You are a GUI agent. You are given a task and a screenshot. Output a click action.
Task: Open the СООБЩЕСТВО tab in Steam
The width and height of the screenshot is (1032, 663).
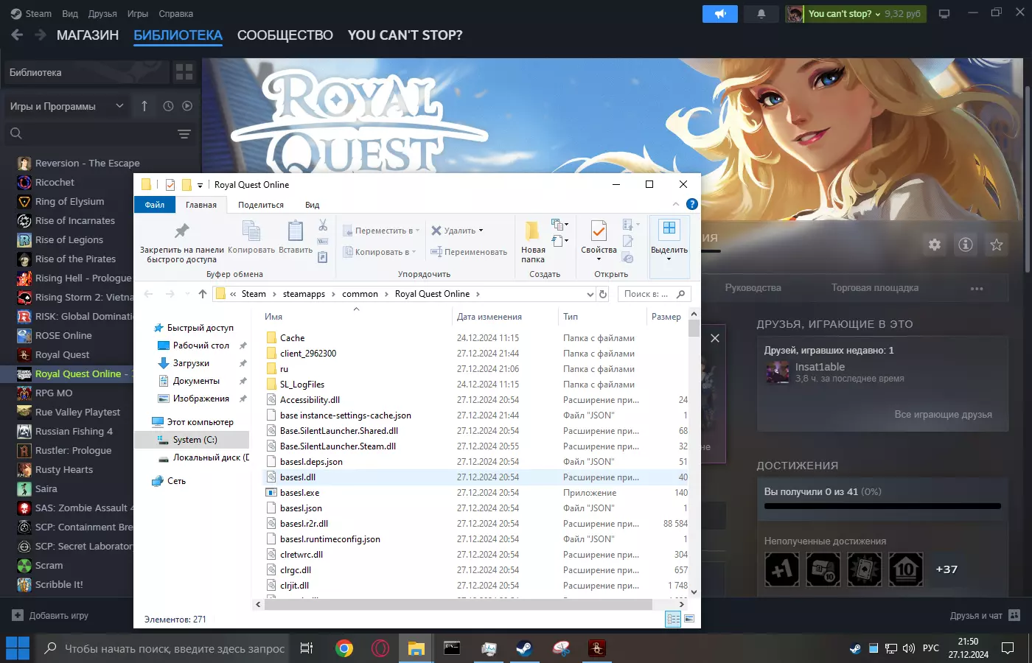285,35
